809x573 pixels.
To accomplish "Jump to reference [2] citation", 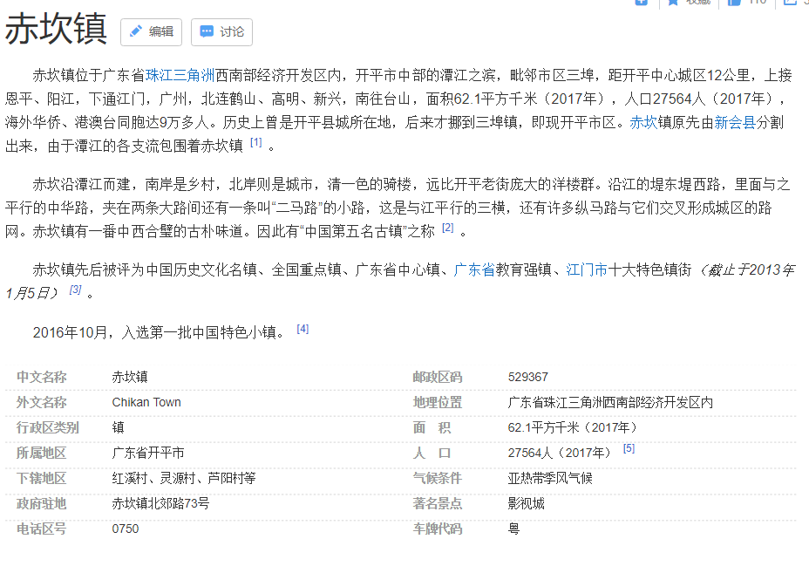I will coord(447,228).
